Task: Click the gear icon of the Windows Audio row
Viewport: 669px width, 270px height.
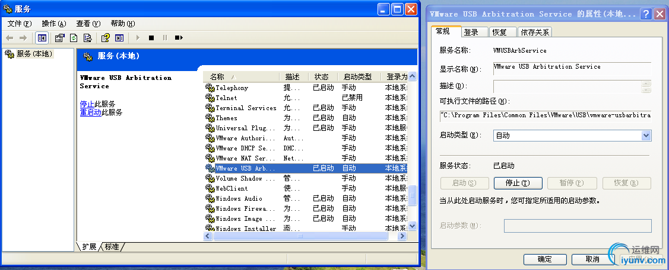Action: click(210, 198)
